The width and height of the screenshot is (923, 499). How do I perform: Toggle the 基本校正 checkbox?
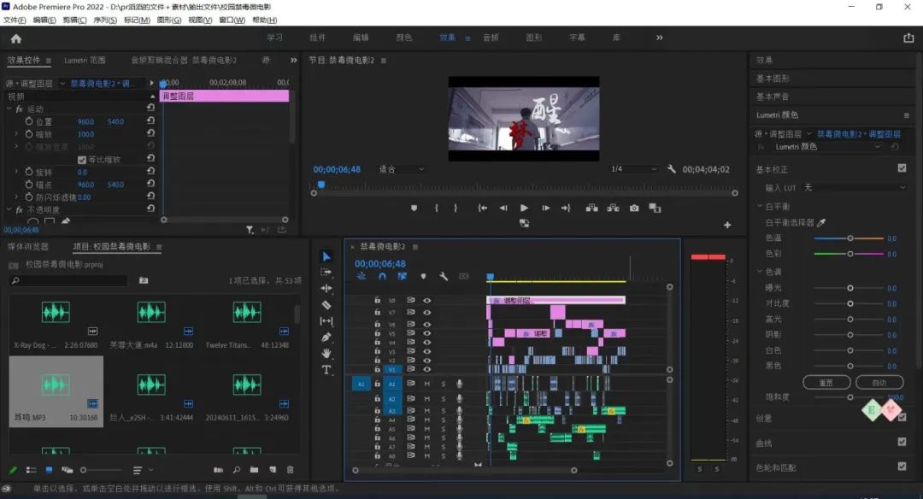click(x=902, y=168)
